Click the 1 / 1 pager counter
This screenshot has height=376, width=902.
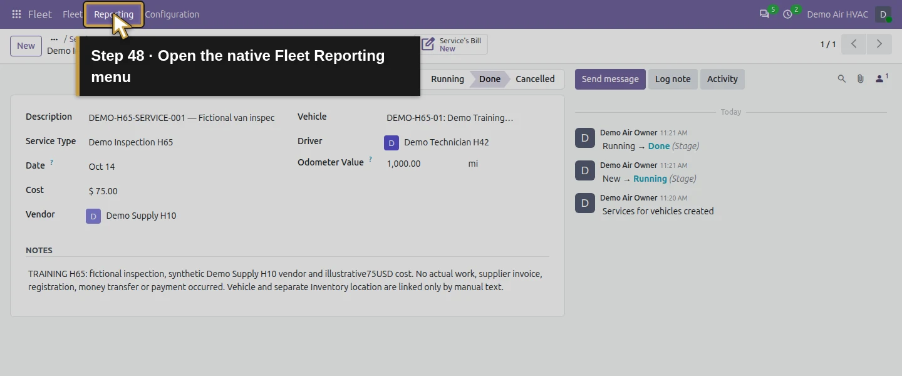tap(828, 44)
